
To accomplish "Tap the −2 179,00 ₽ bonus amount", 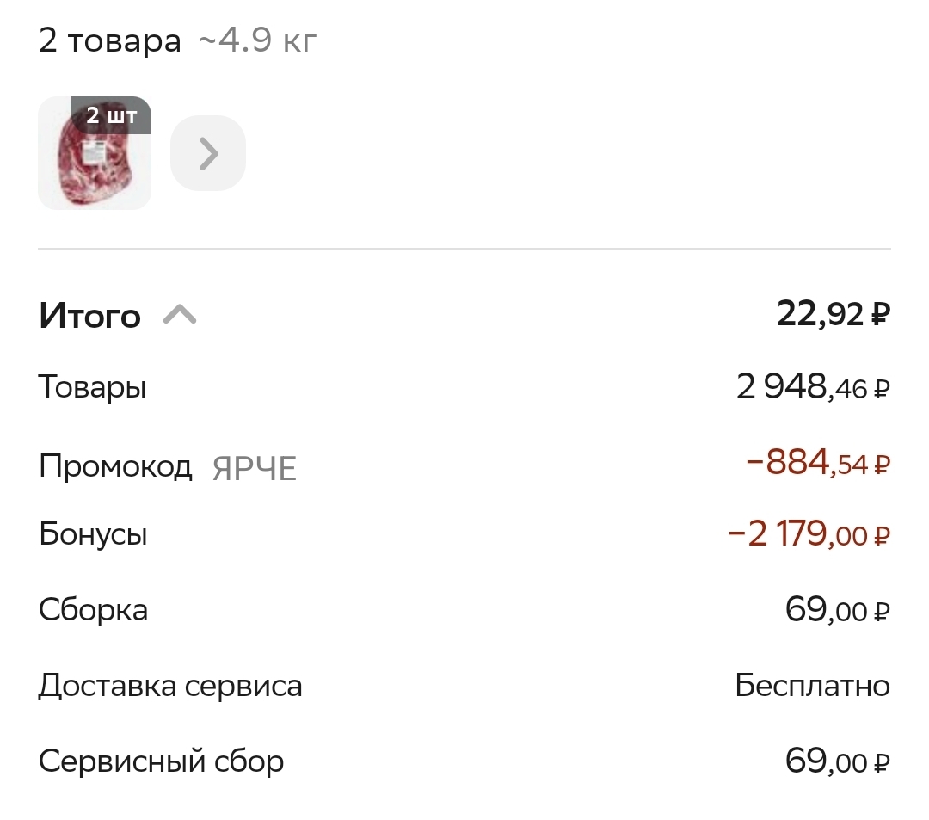I will 809,535.
